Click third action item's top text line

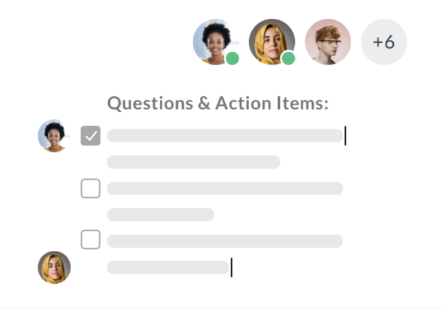(224, 241)
